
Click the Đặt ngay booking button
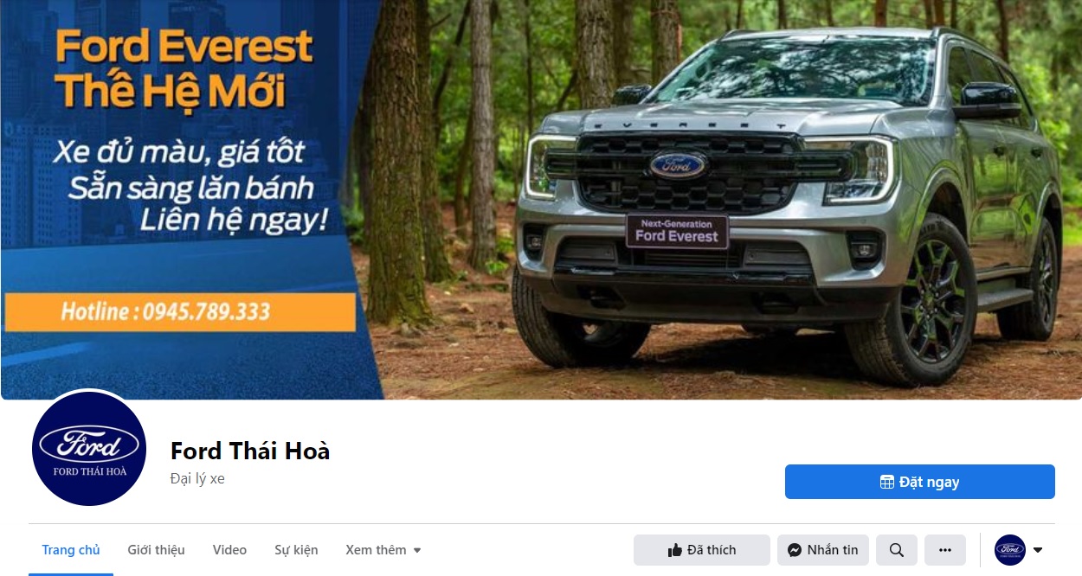pos(920,482)
